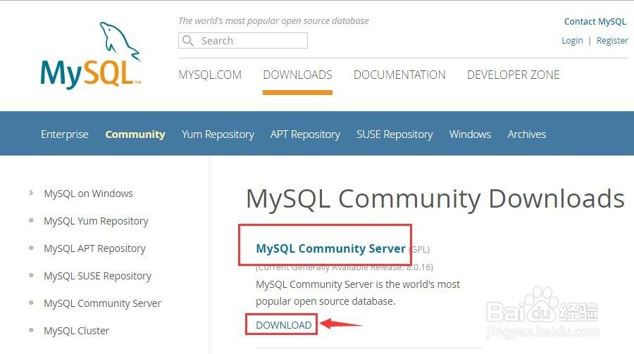Select the Community section

[135, 134]
